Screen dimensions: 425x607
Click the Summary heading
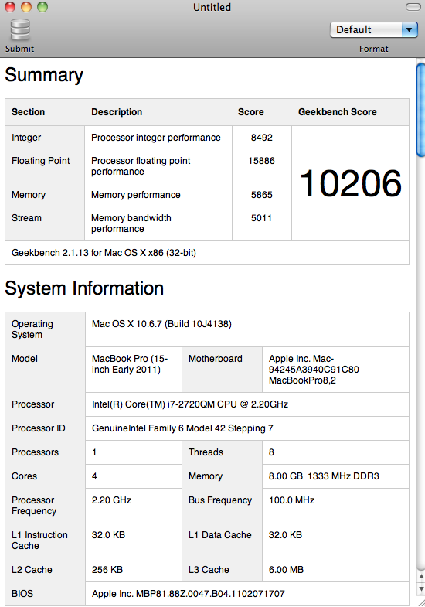click(44, 75)
